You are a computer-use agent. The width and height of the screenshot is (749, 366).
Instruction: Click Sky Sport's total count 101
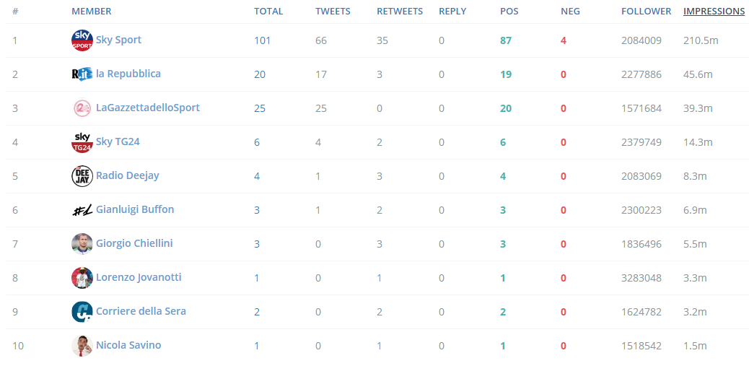[262, 40]
